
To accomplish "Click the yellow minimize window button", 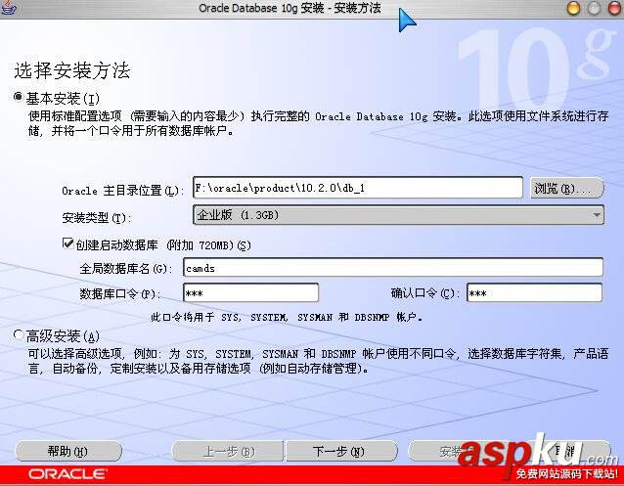I will point(573,8).
